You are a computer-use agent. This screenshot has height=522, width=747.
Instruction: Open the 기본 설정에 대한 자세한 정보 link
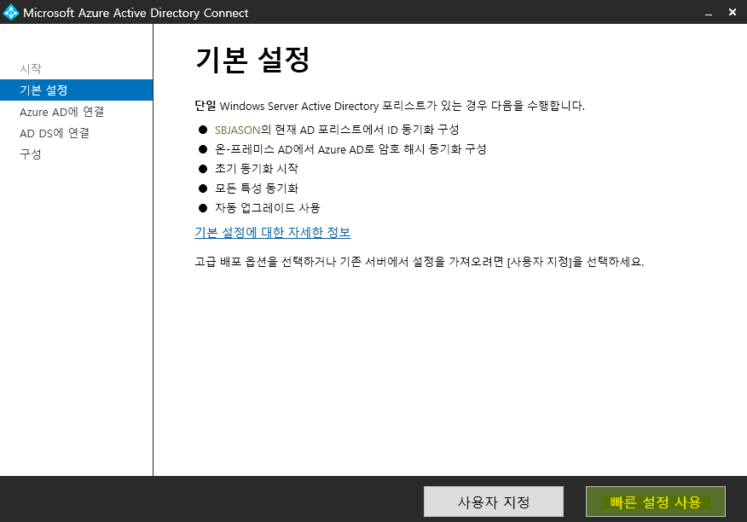[273, 232]
